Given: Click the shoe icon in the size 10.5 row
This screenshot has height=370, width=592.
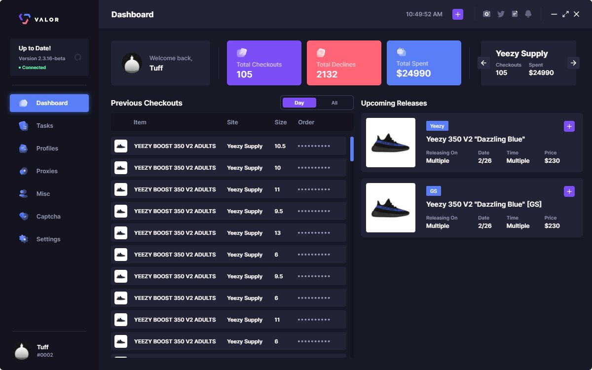Looking at the screenshot, I should pyautogui.click(x=121, y=146).
